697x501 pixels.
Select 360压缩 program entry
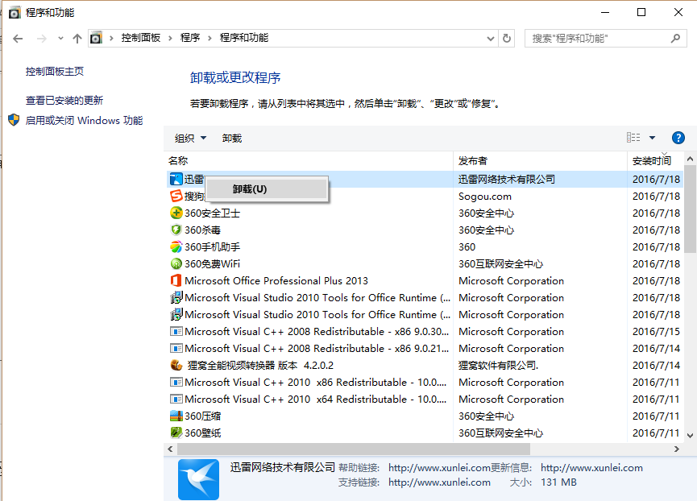(203, 416)
